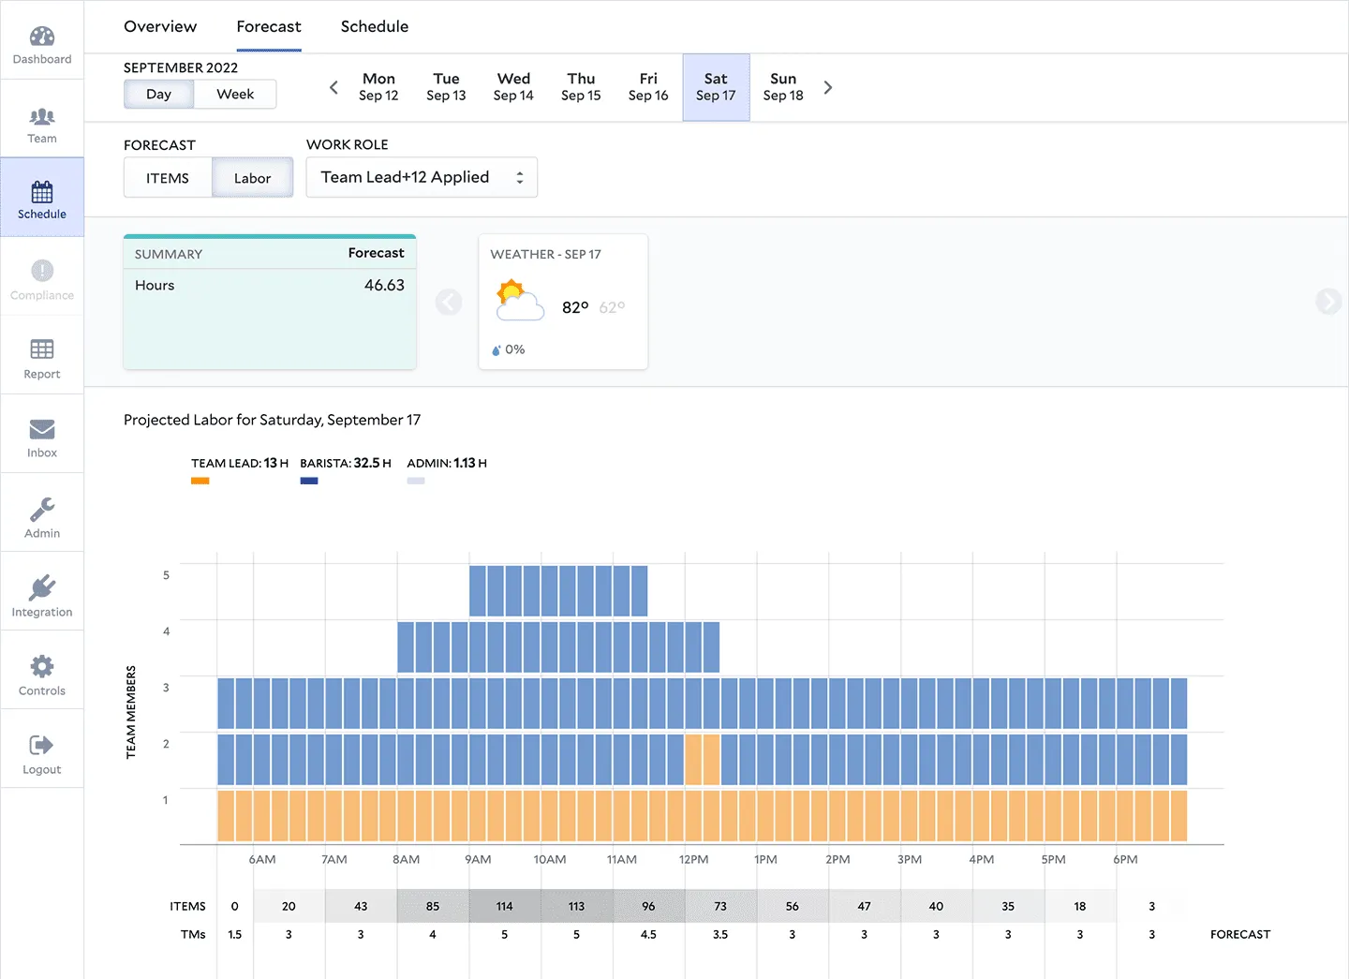Select Fri Sep 16 date
Screen dimensions: 1349x979
648,87
